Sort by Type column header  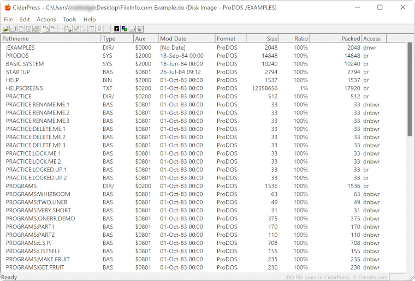click(117, 39)
